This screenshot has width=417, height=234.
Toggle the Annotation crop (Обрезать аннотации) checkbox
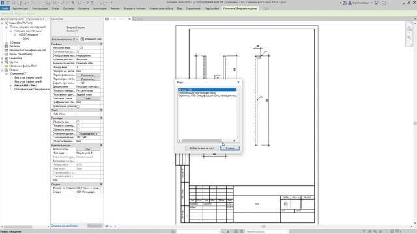(78, 130)
